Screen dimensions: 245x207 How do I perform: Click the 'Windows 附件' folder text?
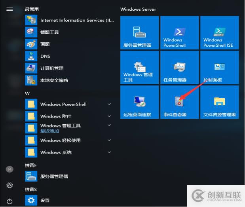pos(56,116)
